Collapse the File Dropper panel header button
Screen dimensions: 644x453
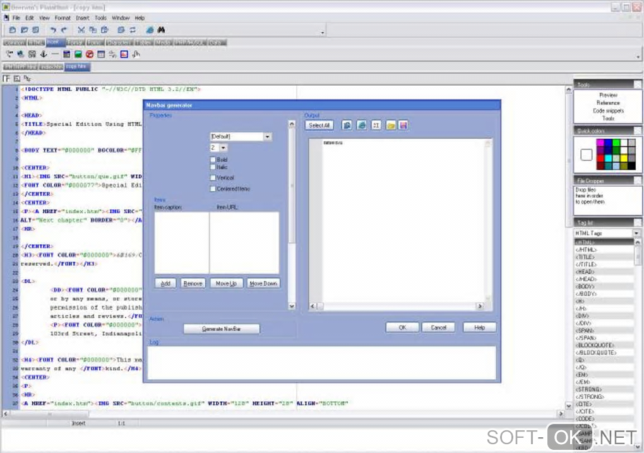[638, 180]
